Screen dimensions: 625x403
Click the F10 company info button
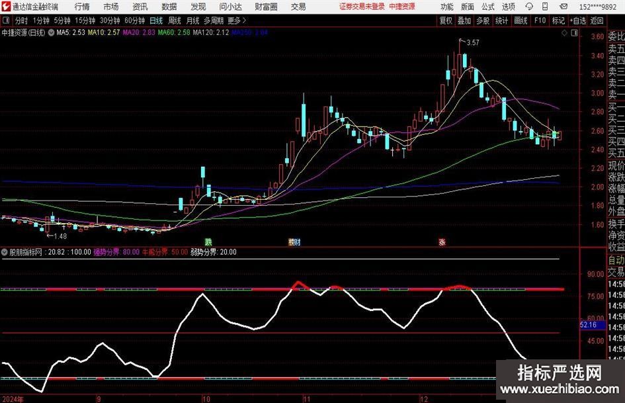(x=540, y=21)
